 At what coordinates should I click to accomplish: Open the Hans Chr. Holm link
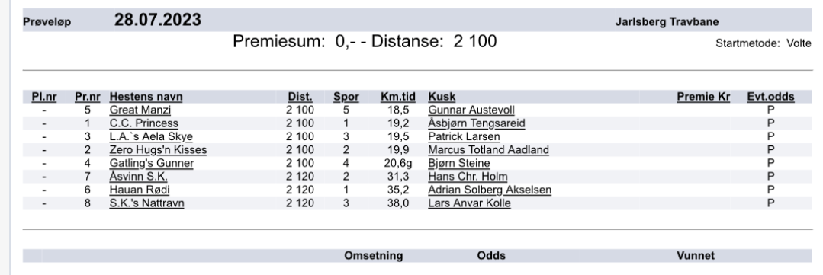point(468,177)
